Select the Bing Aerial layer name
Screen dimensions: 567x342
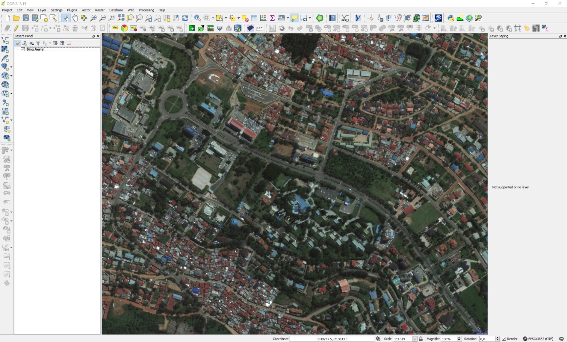(x=35, y=49)
